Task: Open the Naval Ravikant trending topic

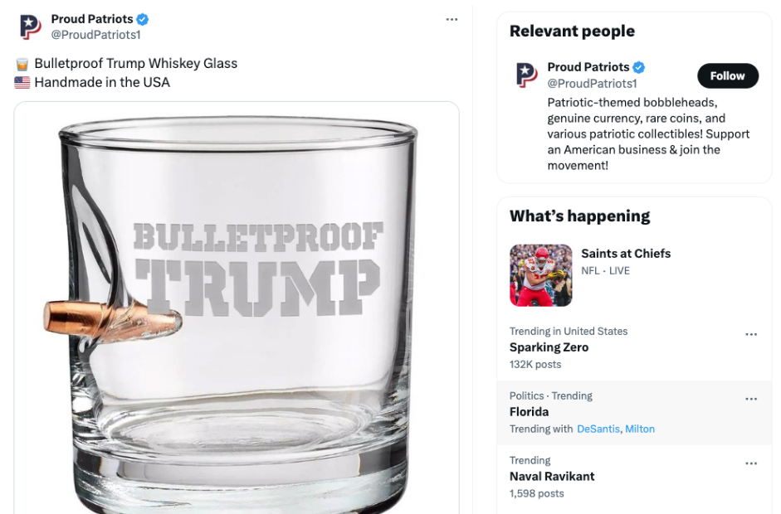Action: pos(552,476)
